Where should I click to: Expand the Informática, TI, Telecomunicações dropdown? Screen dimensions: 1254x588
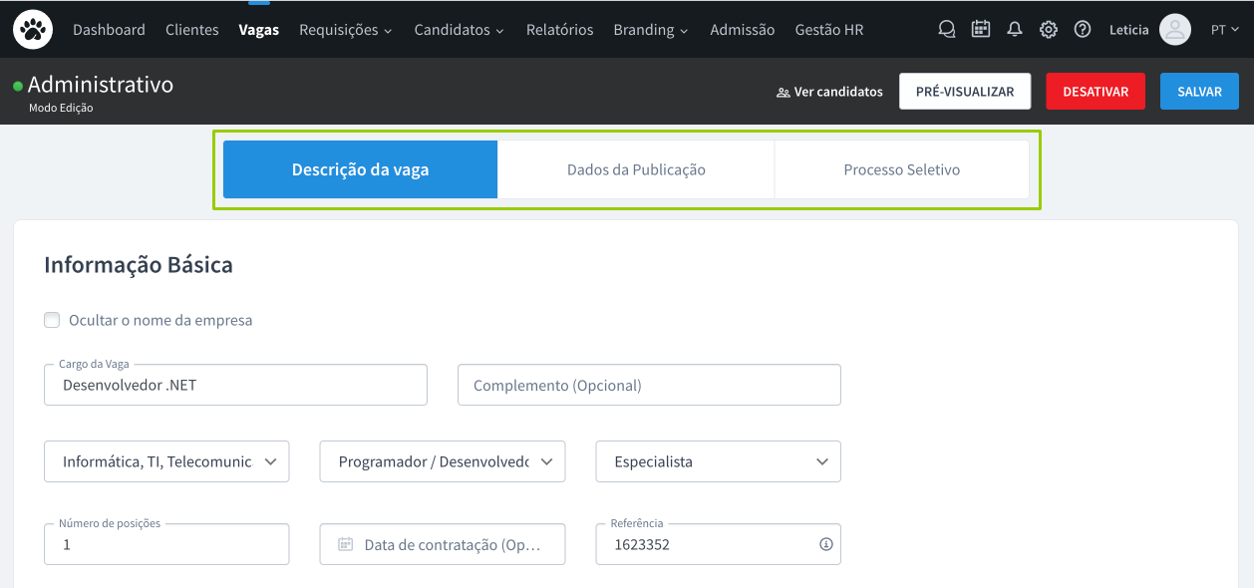click(x=166, y=461)
